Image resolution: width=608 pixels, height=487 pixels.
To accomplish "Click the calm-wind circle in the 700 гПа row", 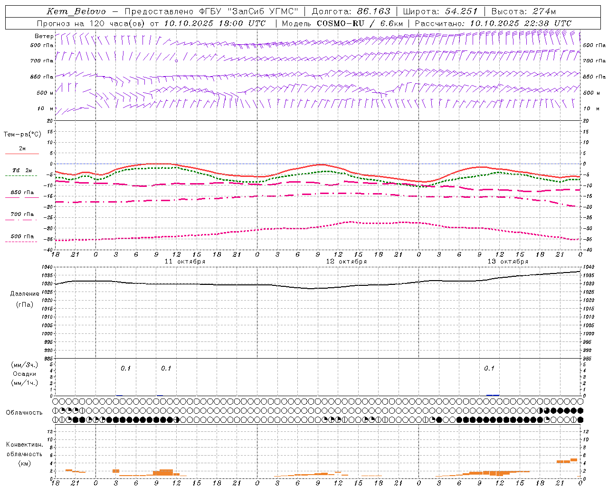I will pos(176,61).
